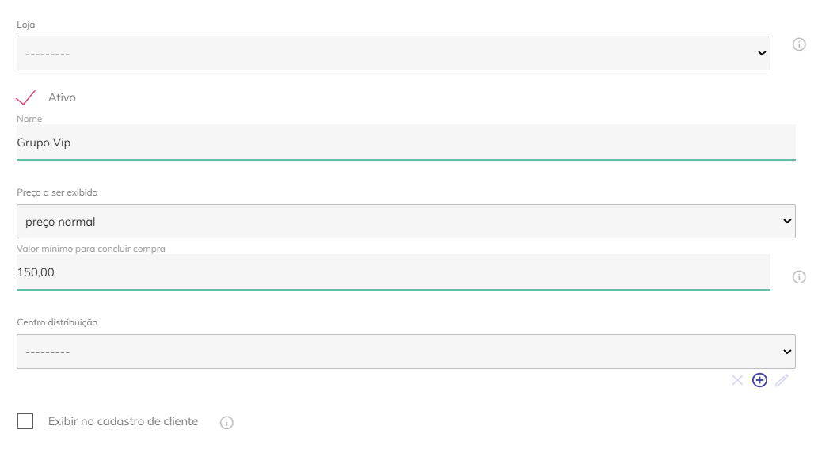Click the Nome field label
This screenshot has width=818, height=449.
coord(29,119)
